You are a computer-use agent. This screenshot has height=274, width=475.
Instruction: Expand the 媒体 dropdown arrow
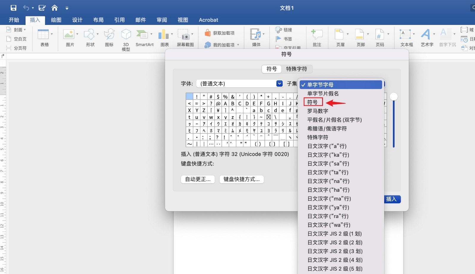264,34
